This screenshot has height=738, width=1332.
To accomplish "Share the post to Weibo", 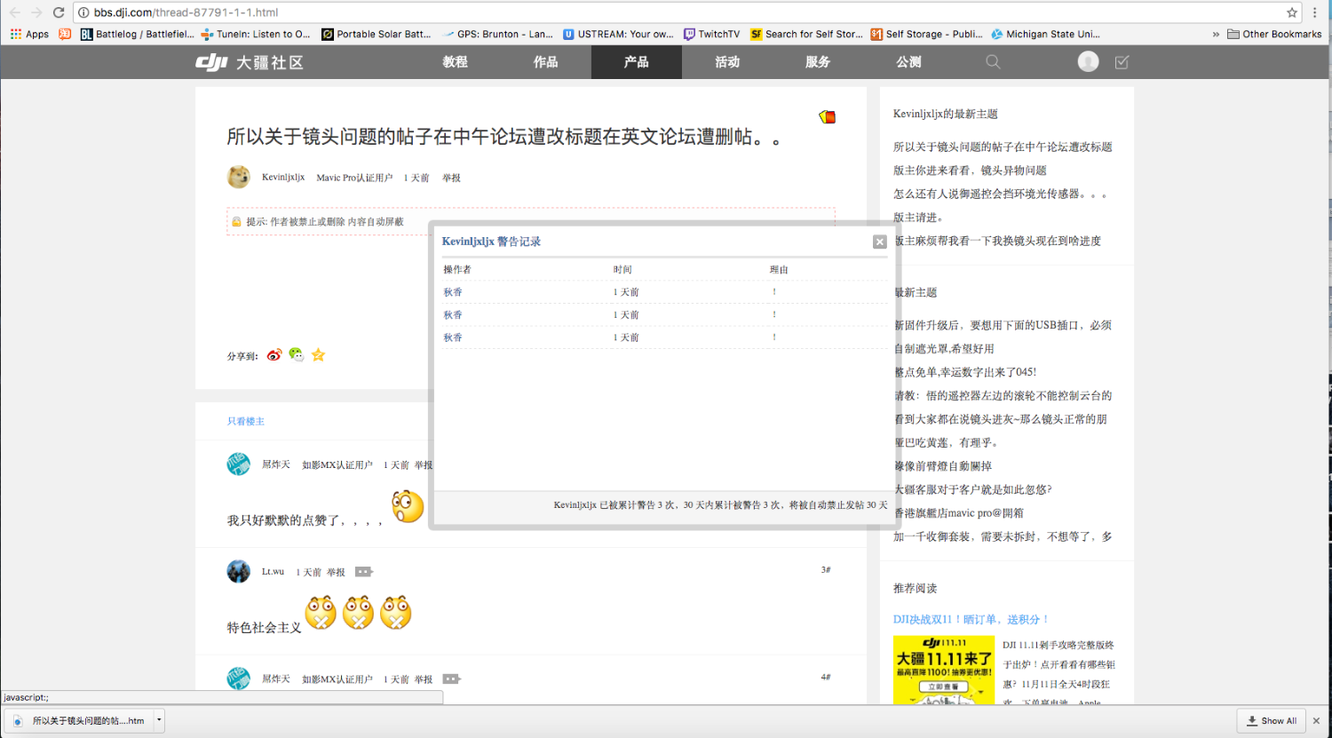I will coord(274,355).
